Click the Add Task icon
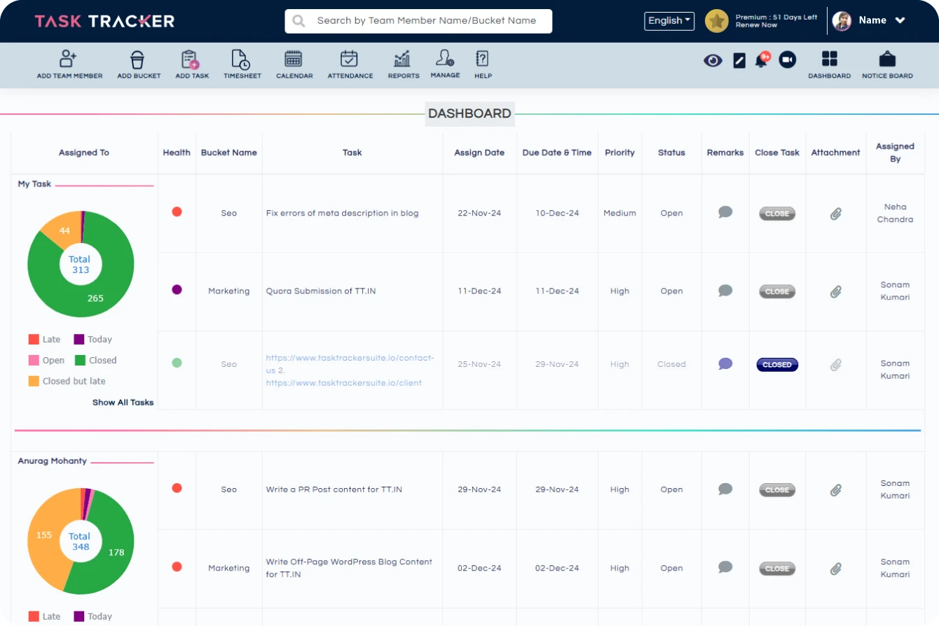The width and height of the screenshot is (939, 626). [x=191, y=60]
